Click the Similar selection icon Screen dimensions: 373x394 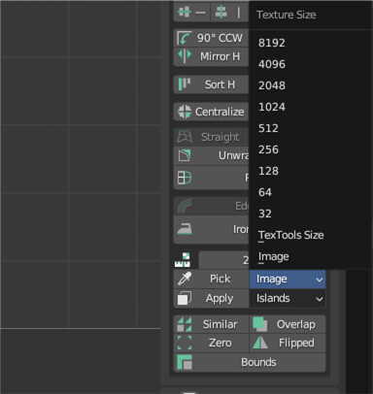185,324
